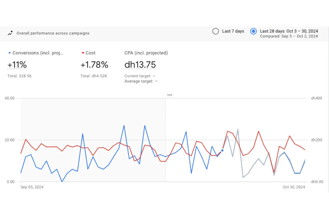329x219 pixels.
Task: Click the Sep 05, 2024 axis label
Action: [x=32, y=187]
